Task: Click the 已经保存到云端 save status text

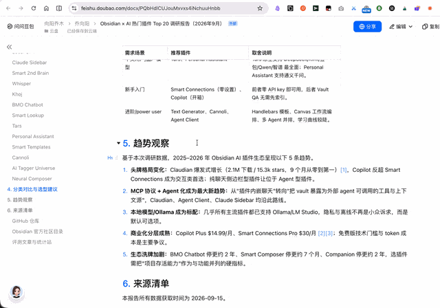Action: [82, 31]
